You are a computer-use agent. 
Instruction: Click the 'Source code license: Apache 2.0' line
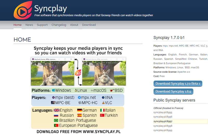(x=172, y=72)
